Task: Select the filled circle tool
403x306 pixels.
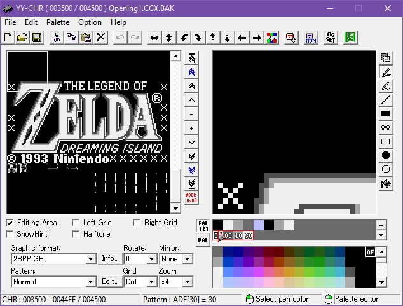Action: point(386,156)
